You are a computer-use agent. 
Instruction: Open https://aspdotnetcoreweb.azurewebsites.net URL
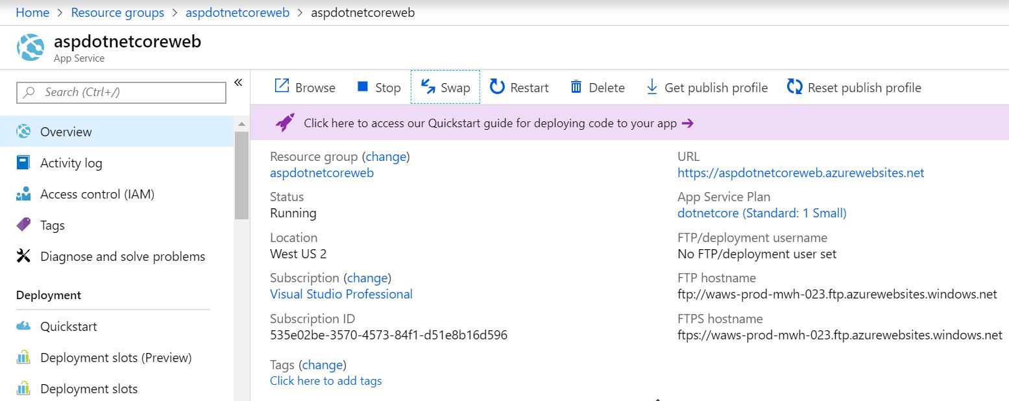[801, 173]
